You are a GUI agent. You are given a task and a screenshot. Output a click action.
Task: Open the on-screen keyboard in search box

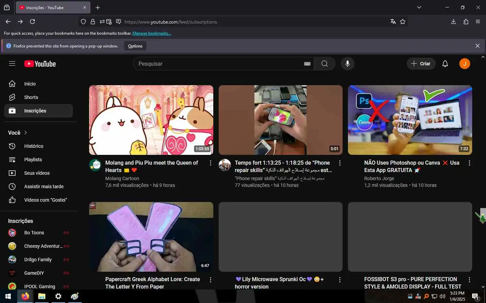click(x=307, y=64)
